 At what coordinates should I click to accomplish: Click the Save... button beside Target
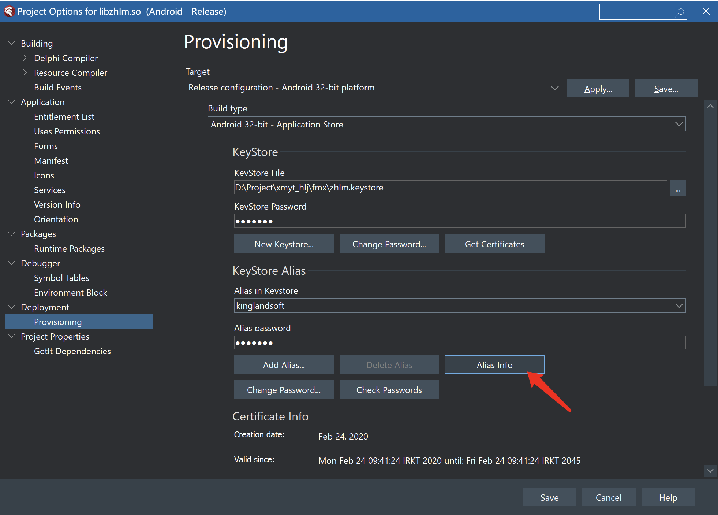click(666, 88)
